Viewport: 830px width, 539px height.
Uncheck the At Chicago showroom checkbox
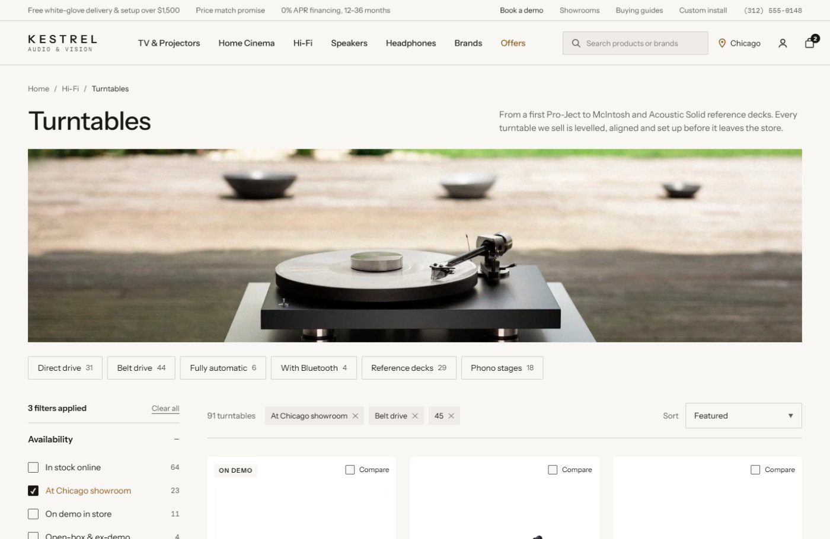point(33,490)
